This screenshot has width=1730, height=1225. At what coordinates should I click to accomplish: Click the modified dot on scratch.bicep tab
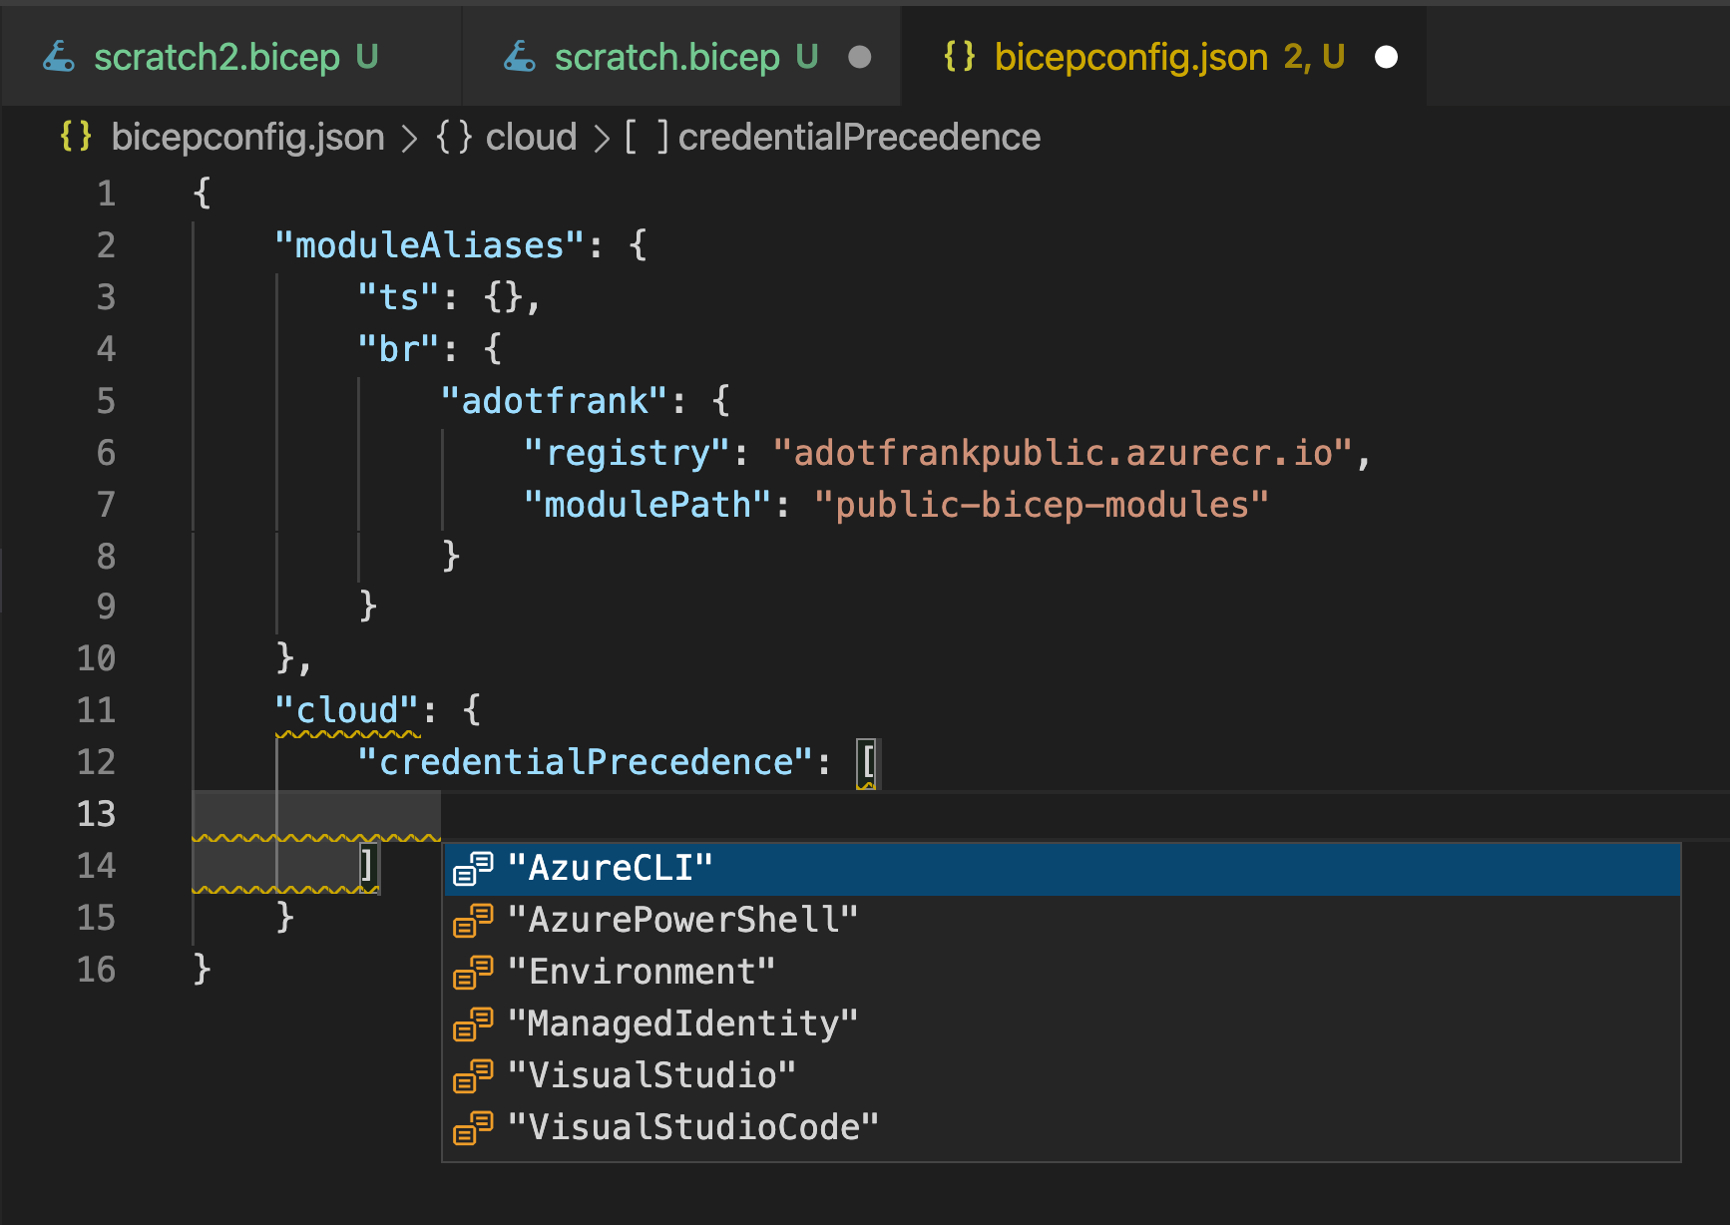pyautogui.click(x=860, y=57)
